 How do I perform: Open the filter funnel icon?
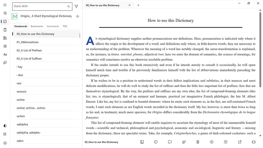(76, 6)
